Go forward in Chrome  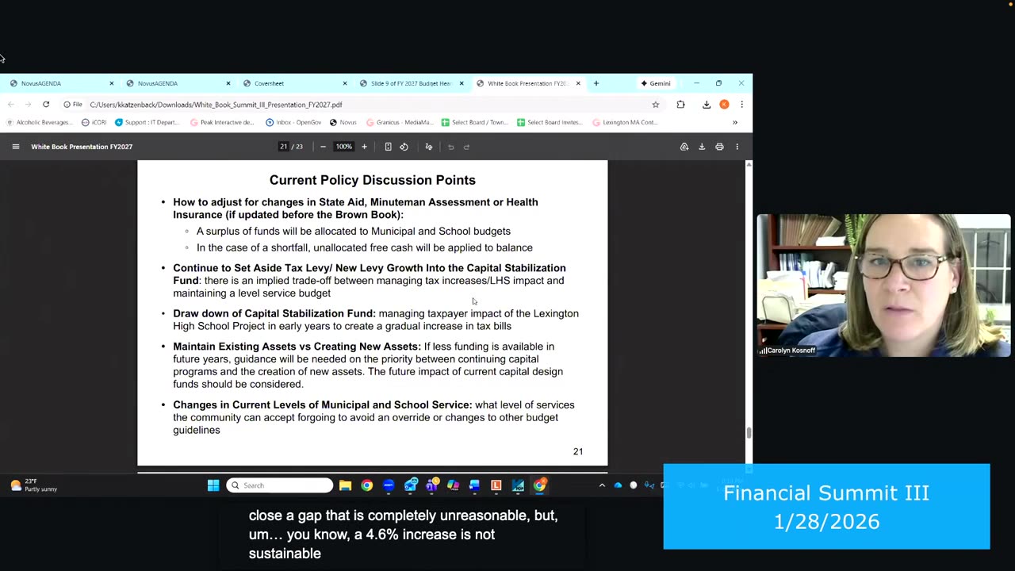[28, 105]
